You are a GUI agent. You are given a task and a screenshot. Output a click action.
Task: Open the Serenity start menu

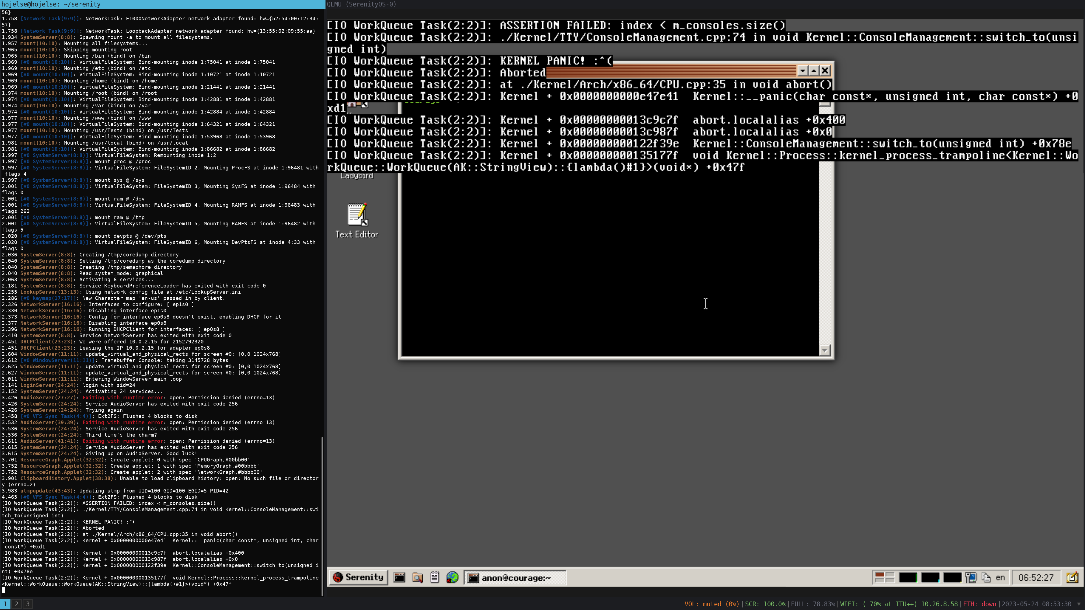click(x=359, y=578)
